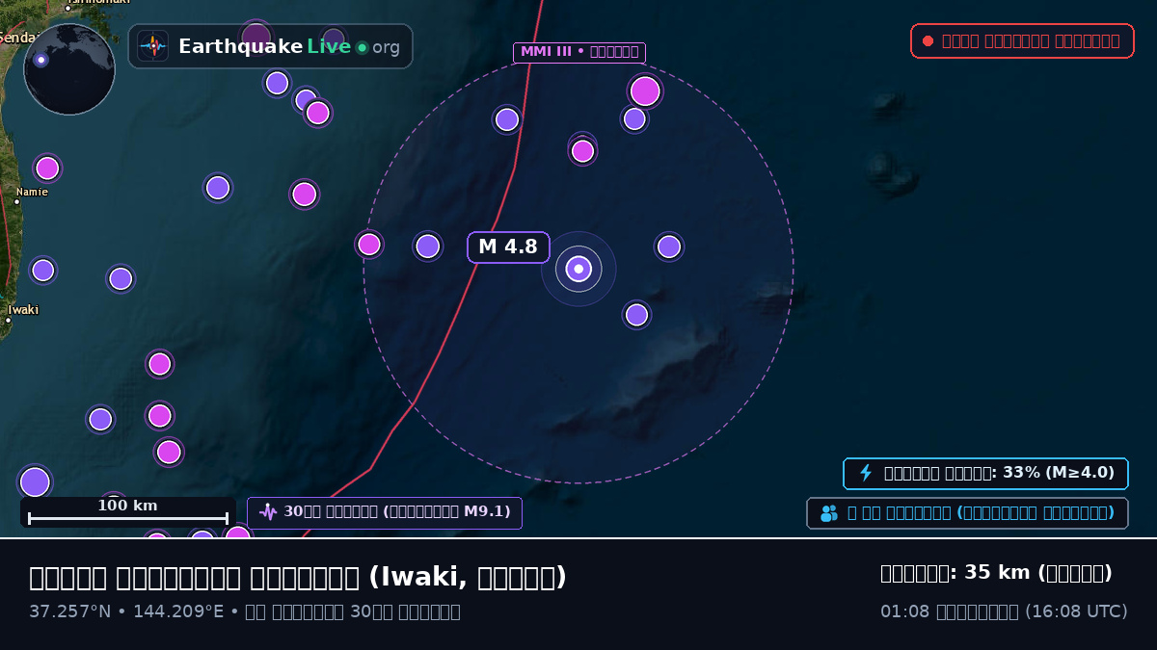Click the 100 km scale bar
1157x650 pixels.
128,512
